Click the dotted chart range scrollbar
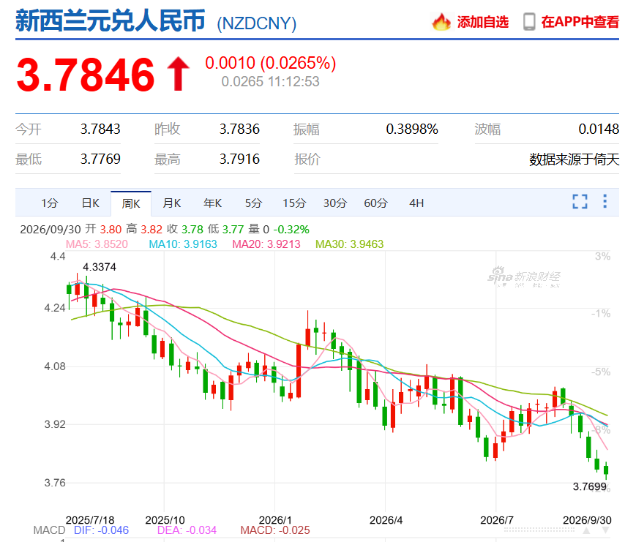Image resolution: width=625 pixels, height=542 pixels. pyautogui.click(x=539, y=530)
